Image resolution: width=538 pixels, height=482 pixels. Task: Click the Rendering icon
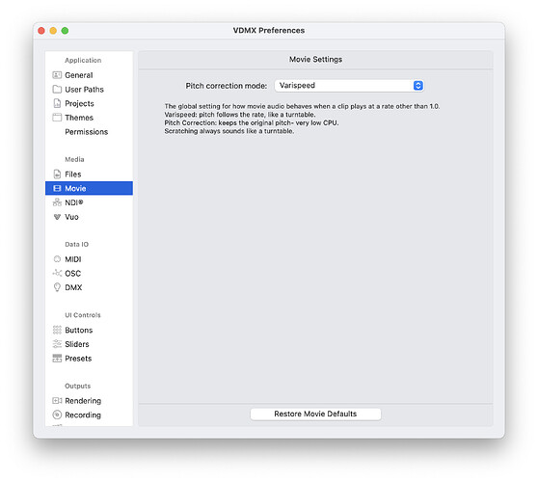(x=57, y=400)
